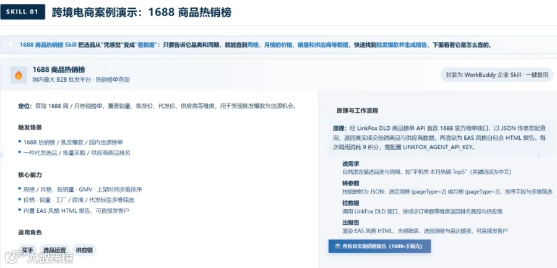
Task: Click the 说需求 workflow step
Action: (351, 164)
